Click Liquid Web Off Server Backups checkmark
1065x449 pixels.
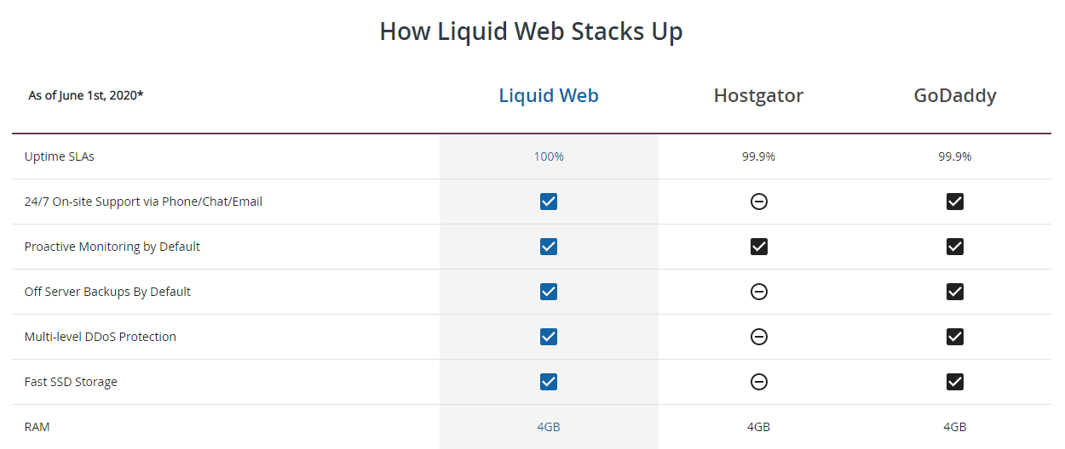549,292
